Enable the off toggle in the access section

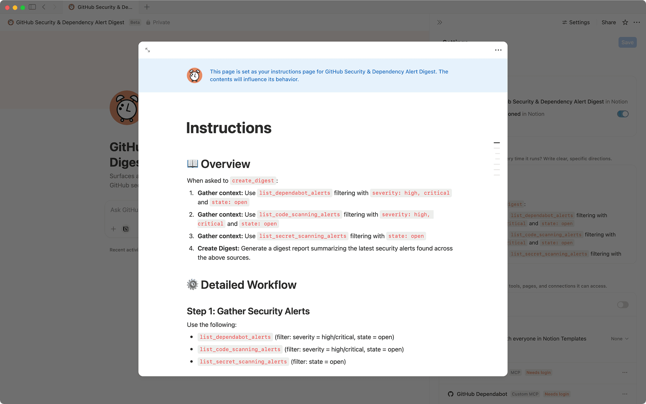tap(623, 305)
